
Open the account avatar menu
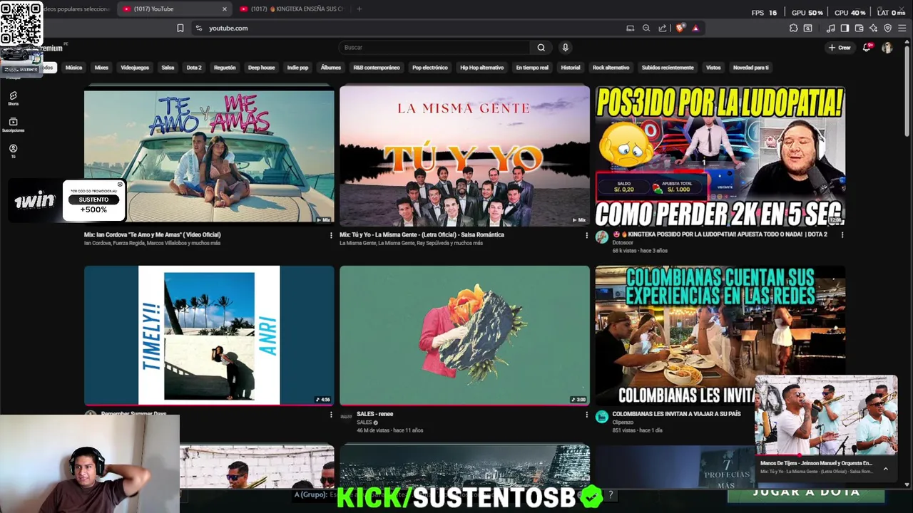click(887, 48)
